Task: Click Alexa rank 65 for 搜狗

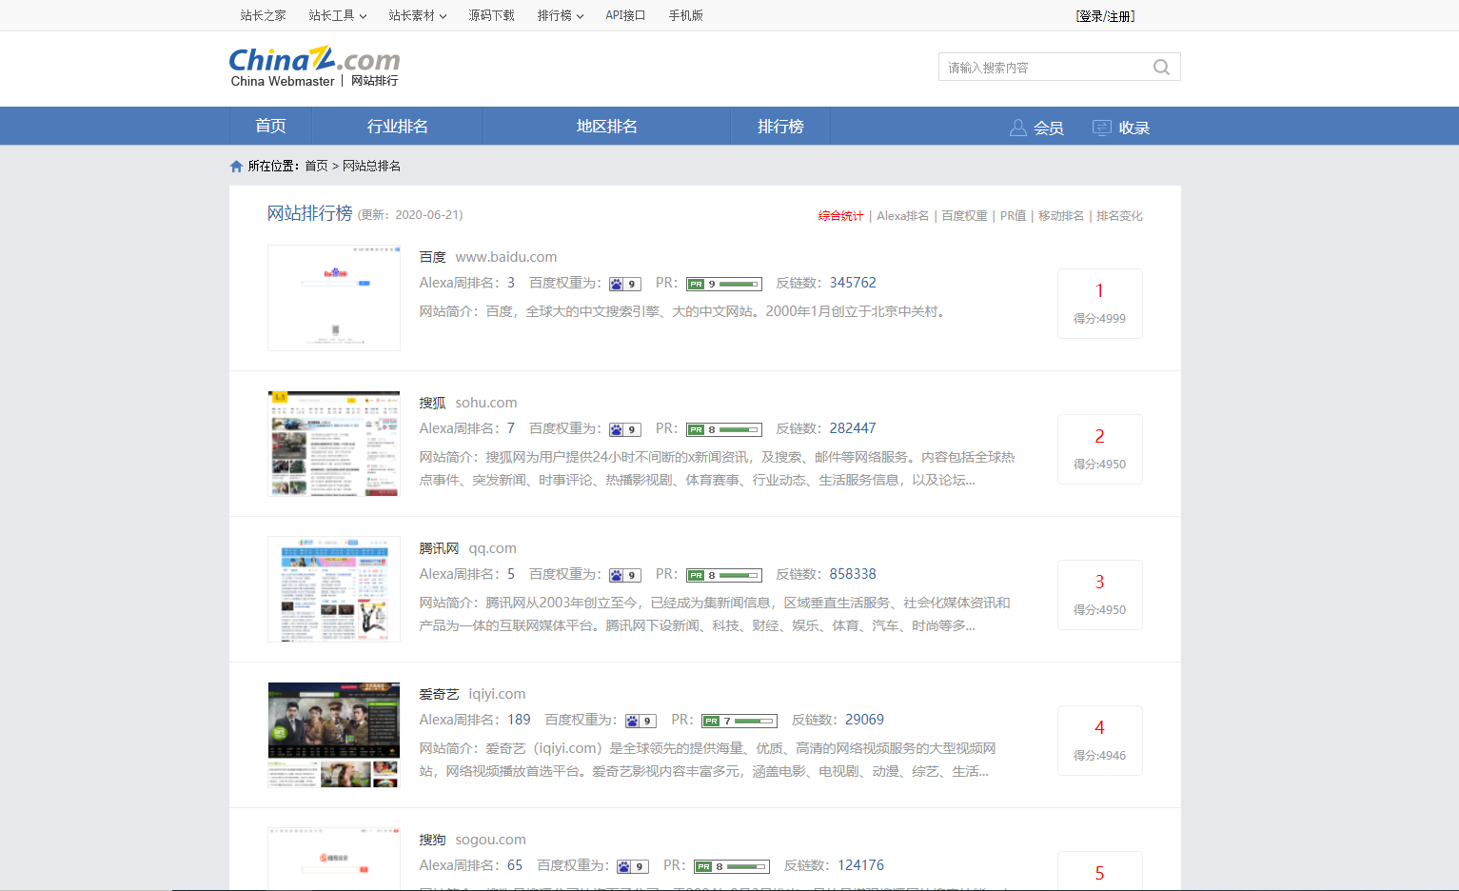Action: pyautogui.click(x=515, y=865)
